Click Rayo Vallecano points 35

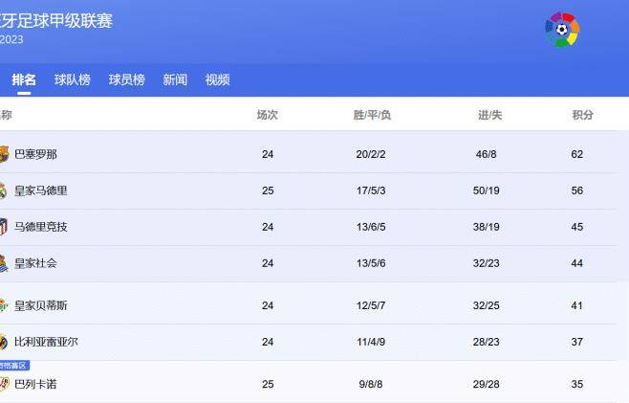click(576, 384)
